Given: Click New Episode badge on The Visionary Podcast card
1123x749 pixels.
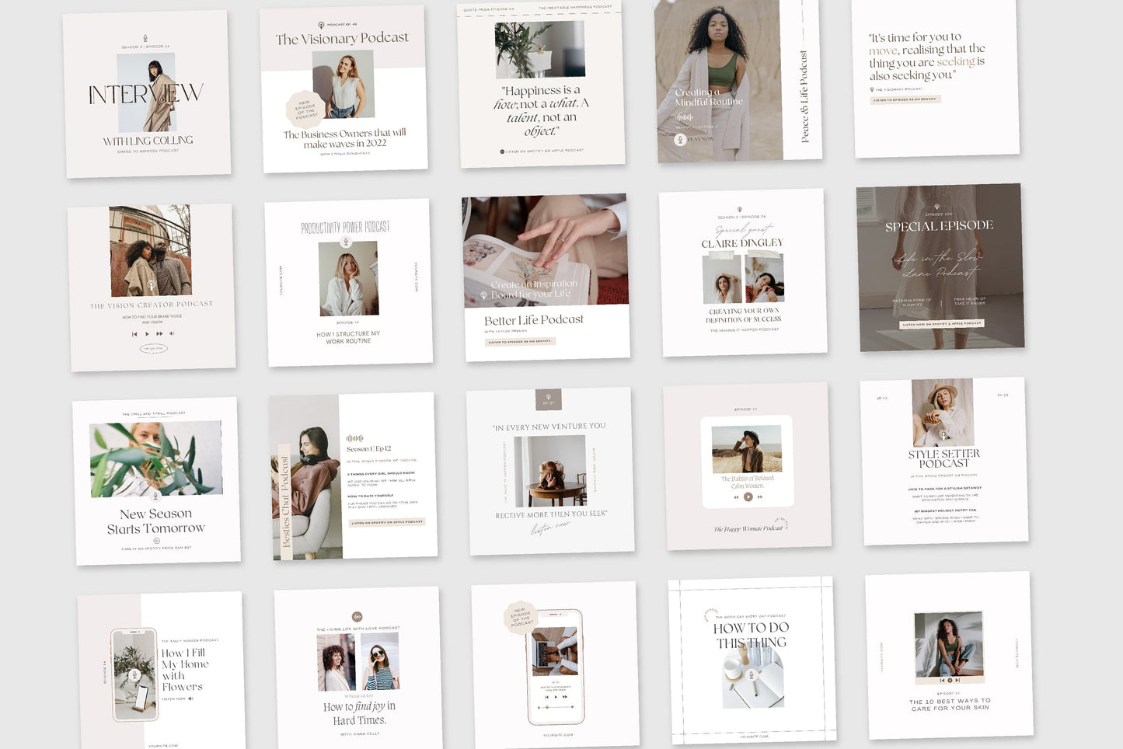Looking at the screenshot, I should coord(305,110).
